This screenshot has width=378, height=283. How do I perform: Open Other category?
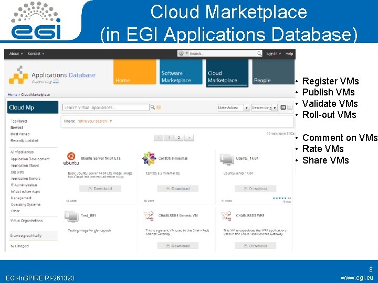point(15,211)
